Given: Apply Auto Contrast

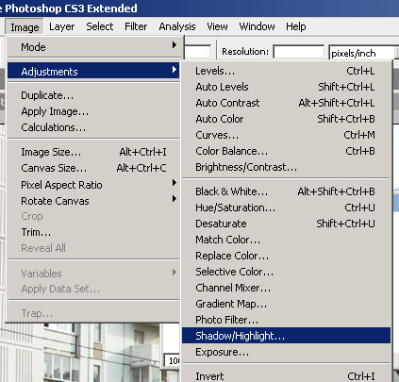Looking at the screenshot, I should (286, 103).
